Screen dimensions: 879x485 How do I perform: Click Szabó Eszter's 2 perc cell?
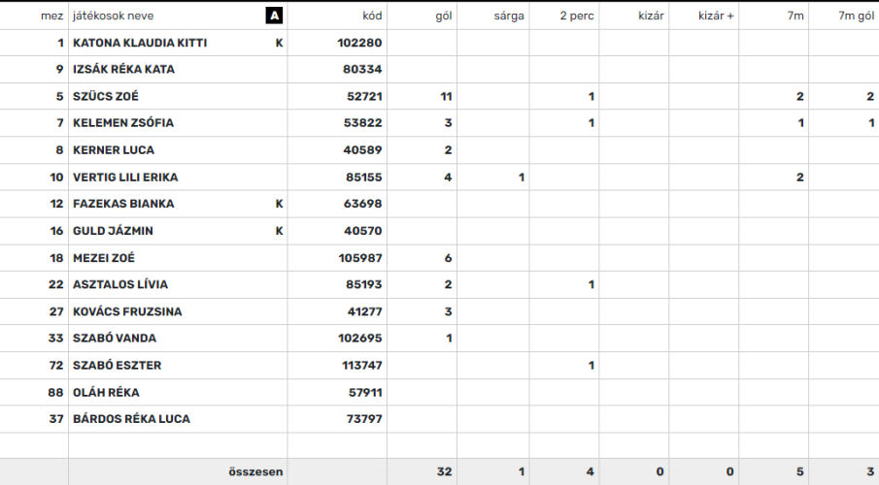coord(564,365)
